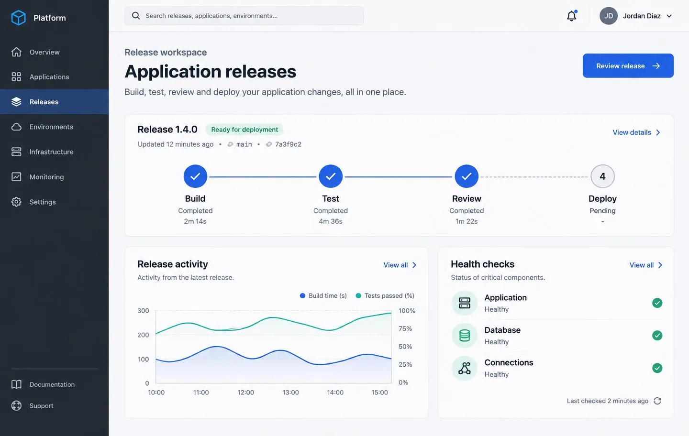Open the Overview menu item
This screenshot has width=689, height=436.
(54, 52)
